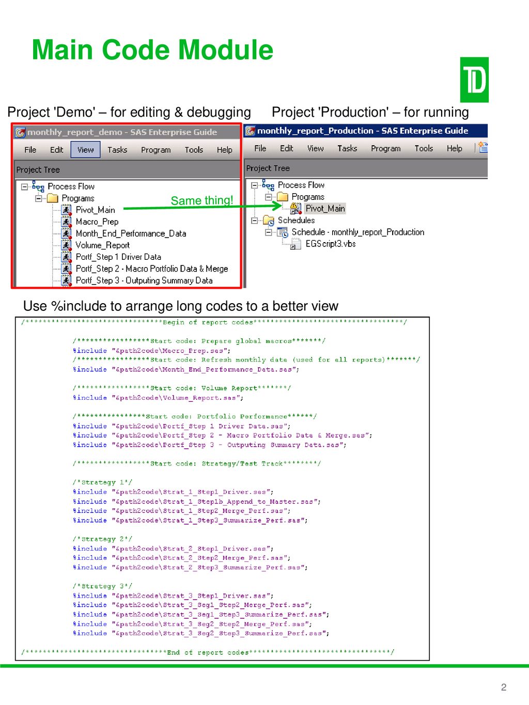
Task: Open Help menu in monthly_report_Production window
Action: pos(454,148)
